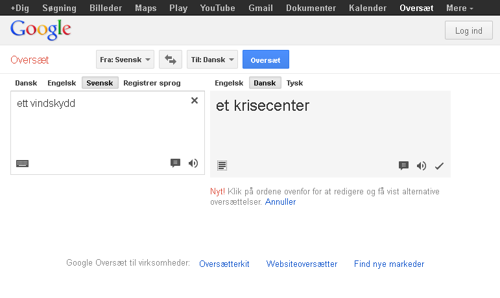This screenshot has height=298, width=500.
Task: Select all translated text icon
Action: coord(222,166)
